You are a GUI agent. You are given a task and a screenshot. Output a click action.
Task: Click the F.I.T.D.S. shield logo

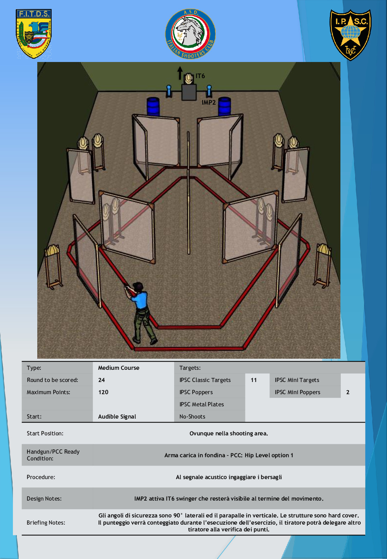[34, 33]
